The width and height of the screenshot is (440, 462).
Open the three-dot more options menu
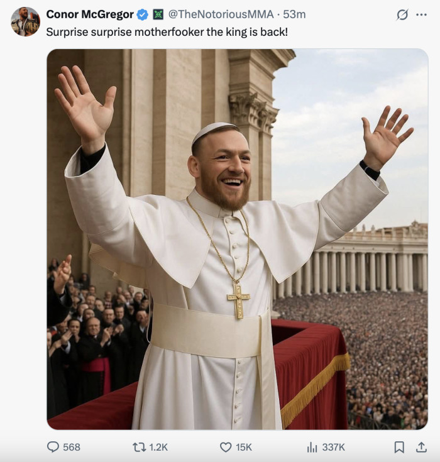(x=421, y=14)
